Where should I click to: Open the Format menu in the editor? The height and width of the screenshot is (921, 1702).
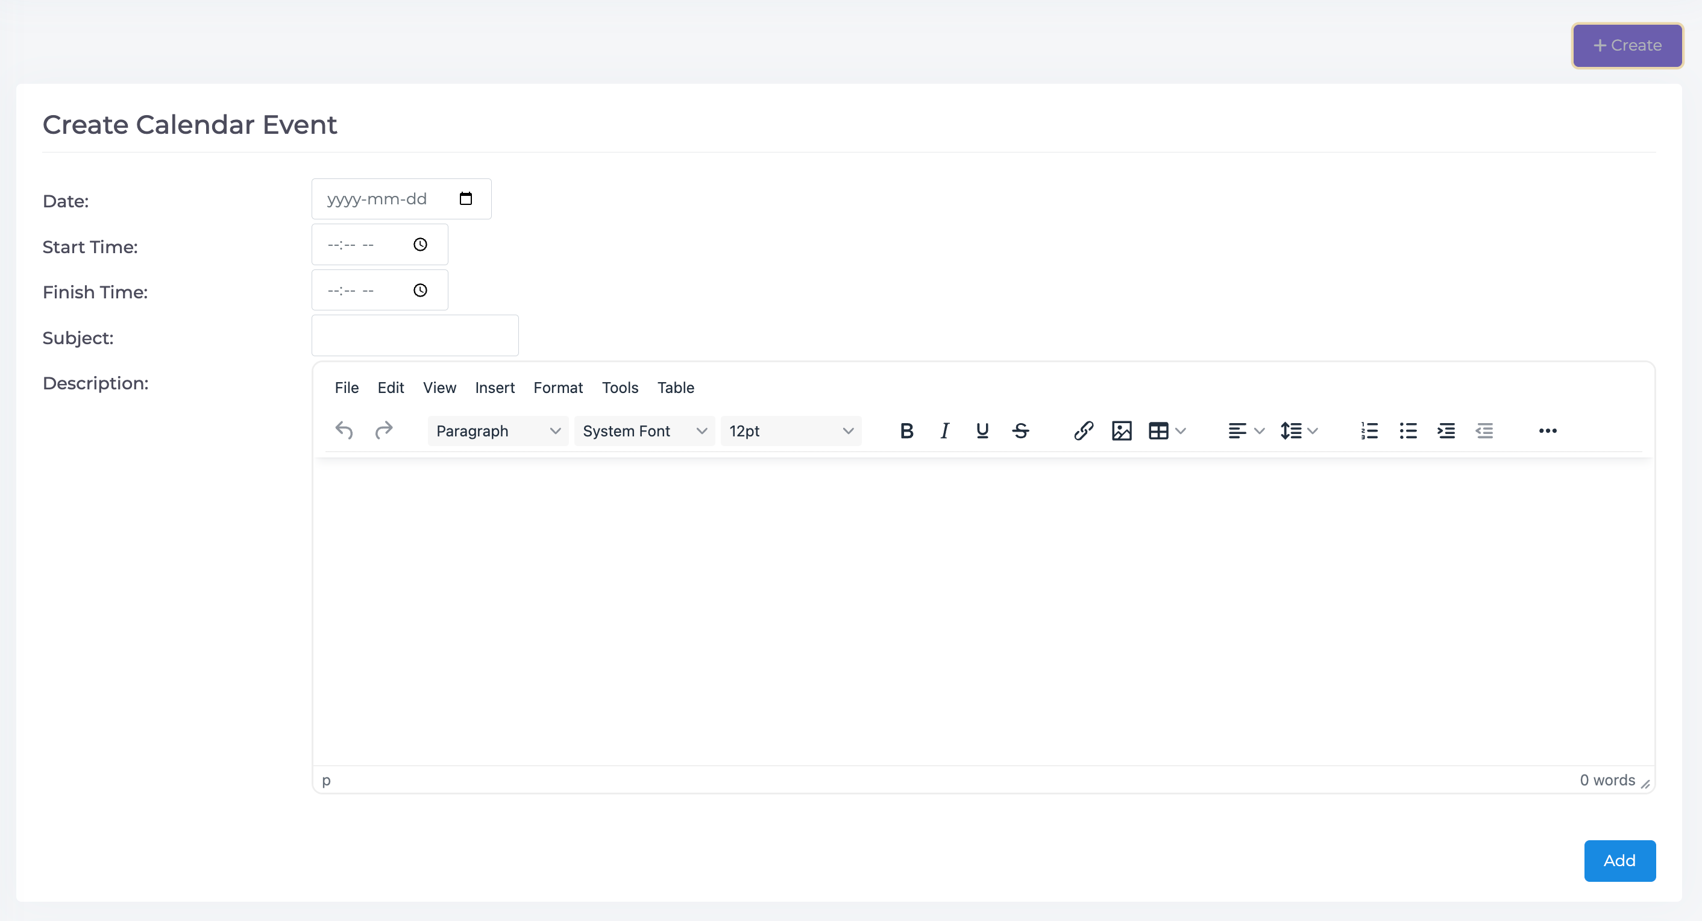[557, 388]
